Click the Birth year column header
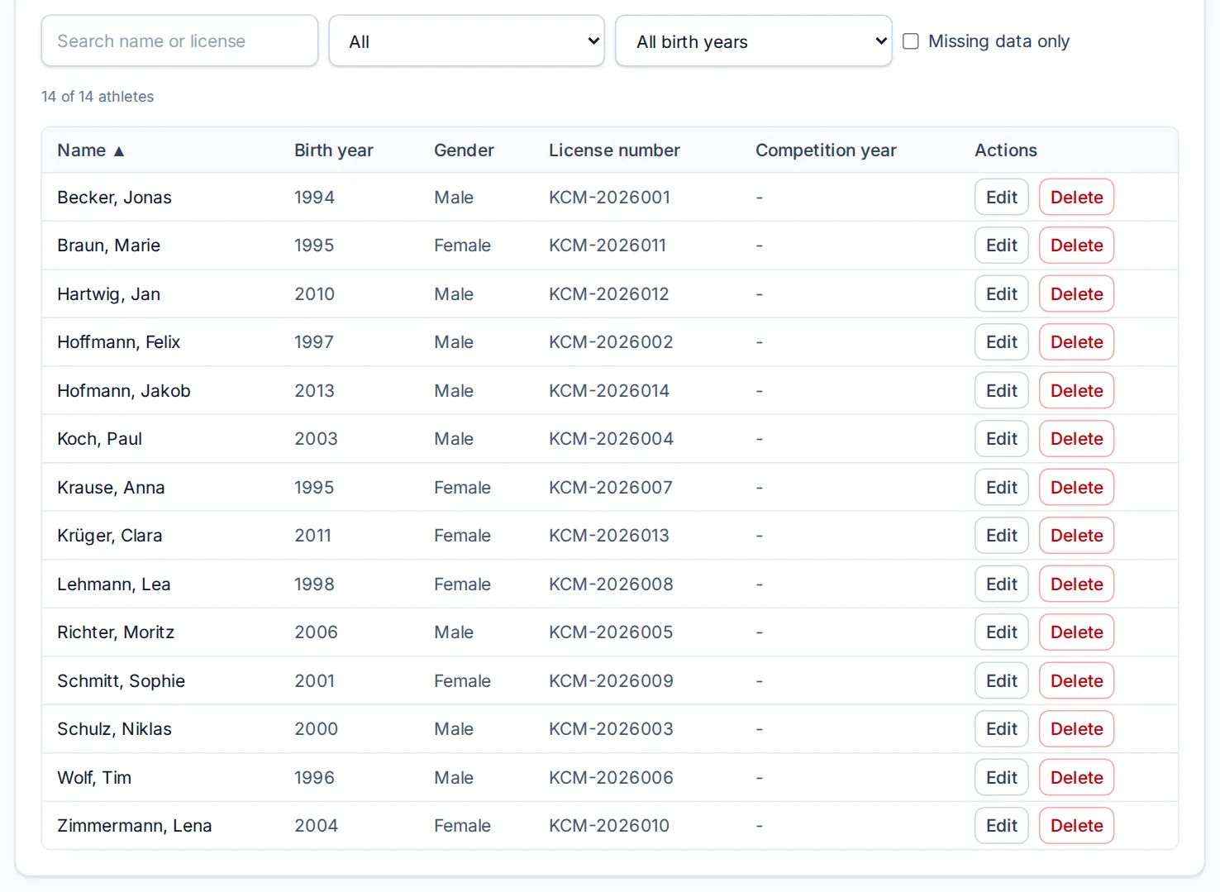 point(334,150)
